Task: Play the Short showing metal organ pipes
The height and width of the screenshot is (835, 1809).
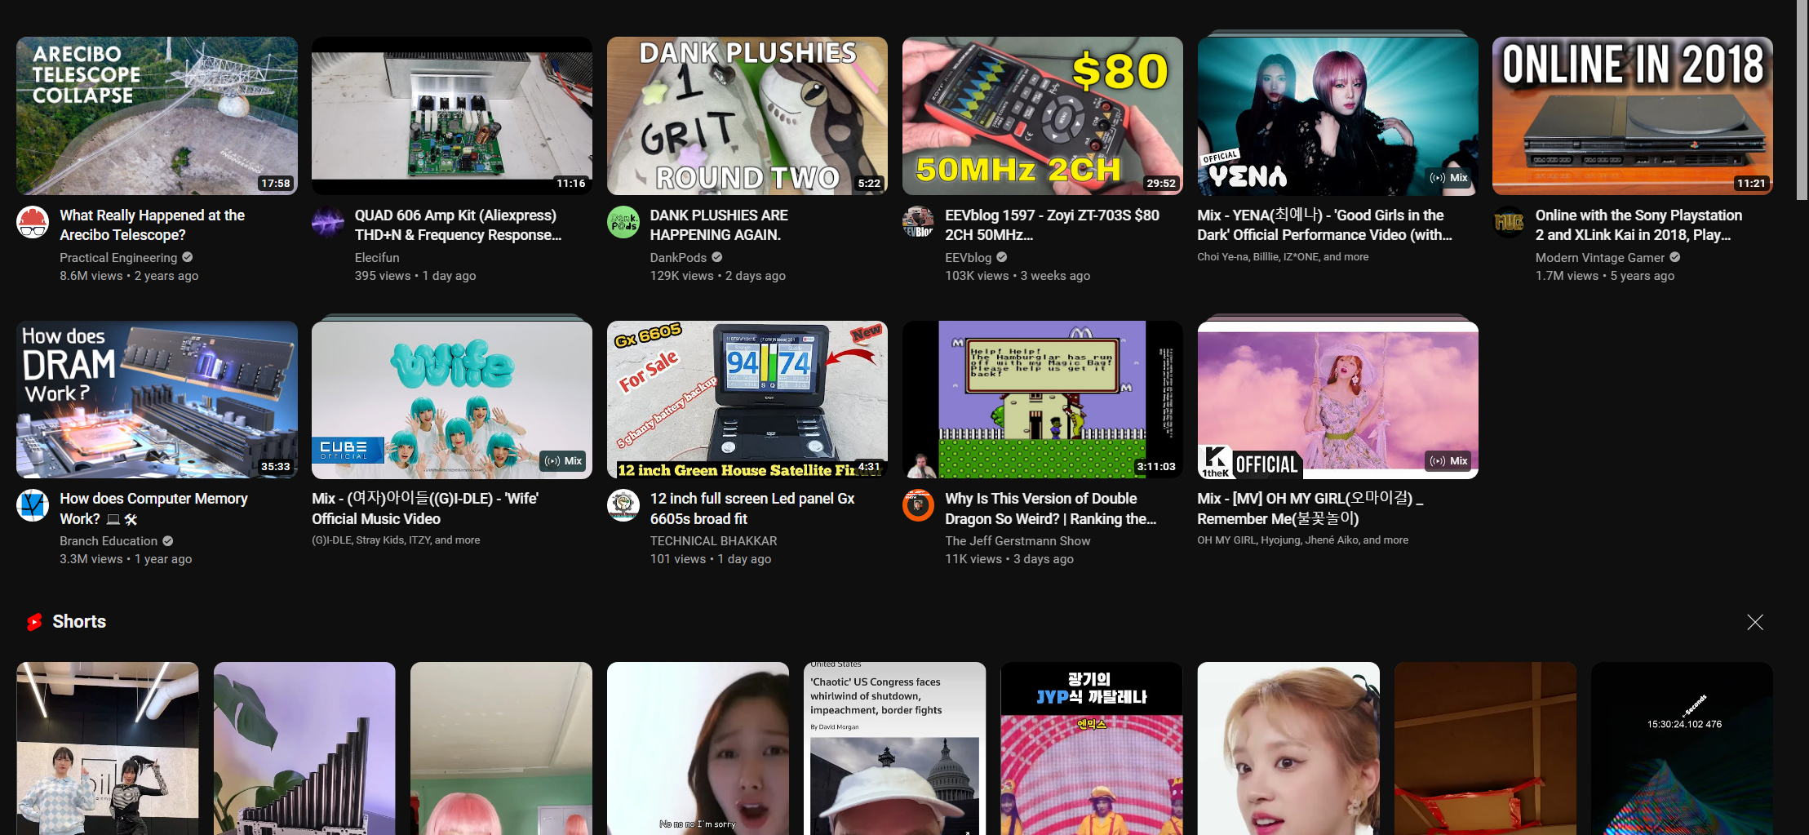Action: point(304,748)
